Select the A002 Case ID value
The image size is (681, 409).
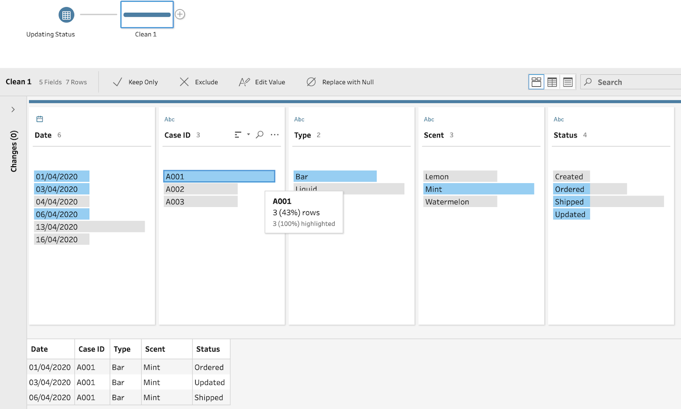point(200,189)
